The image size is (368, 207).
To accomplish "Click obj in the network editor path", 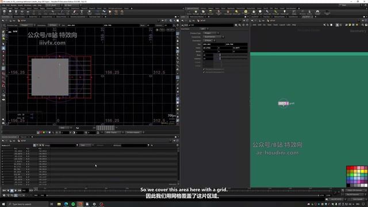I will click(263, 21).
